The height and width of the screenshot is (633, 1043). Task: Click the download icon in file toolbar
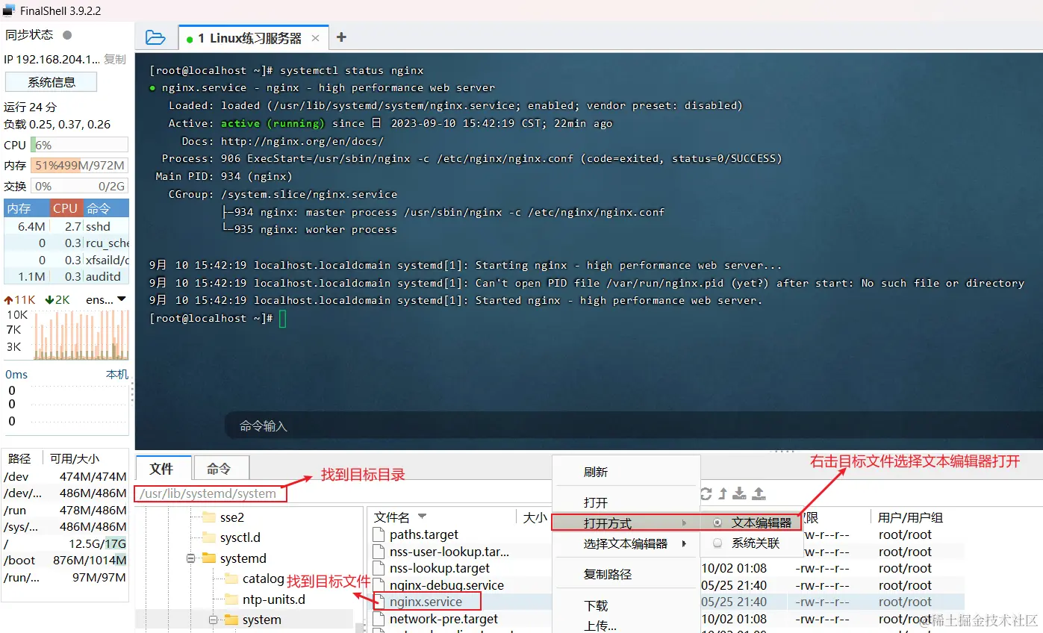coord(739,493)
